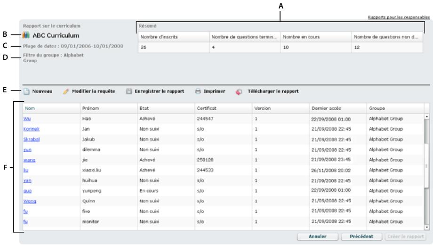Select the value 26 under Nombre d'inscrits
433x245 pixels.
144,47
